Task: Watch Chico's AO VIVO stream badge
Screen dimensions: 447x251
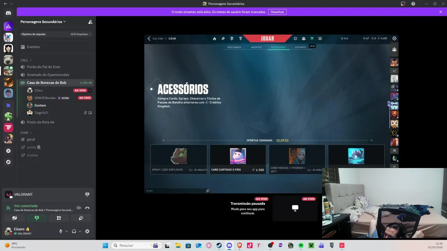Action: click(80, 90)
